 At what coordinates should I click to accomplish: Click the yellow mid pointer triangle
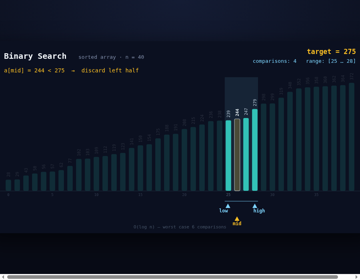click(237, 218)
